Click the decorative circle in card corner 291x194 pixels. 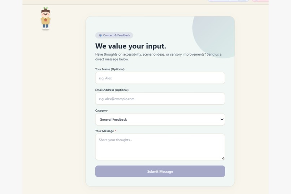[x=214, y=37]
